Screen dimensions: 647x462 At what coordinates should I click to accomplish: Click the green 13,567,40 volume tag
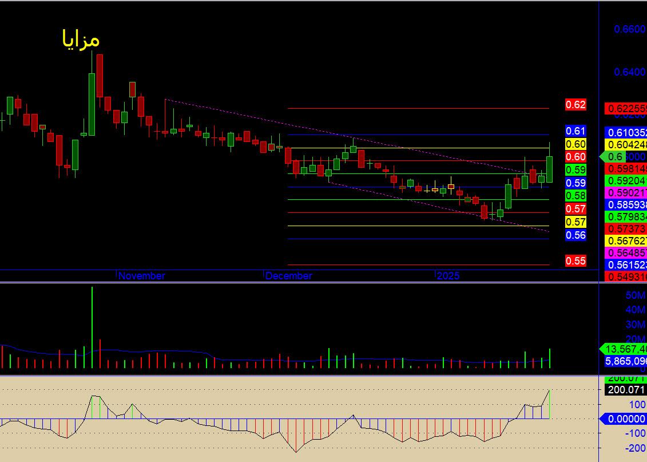click(623, 349)
